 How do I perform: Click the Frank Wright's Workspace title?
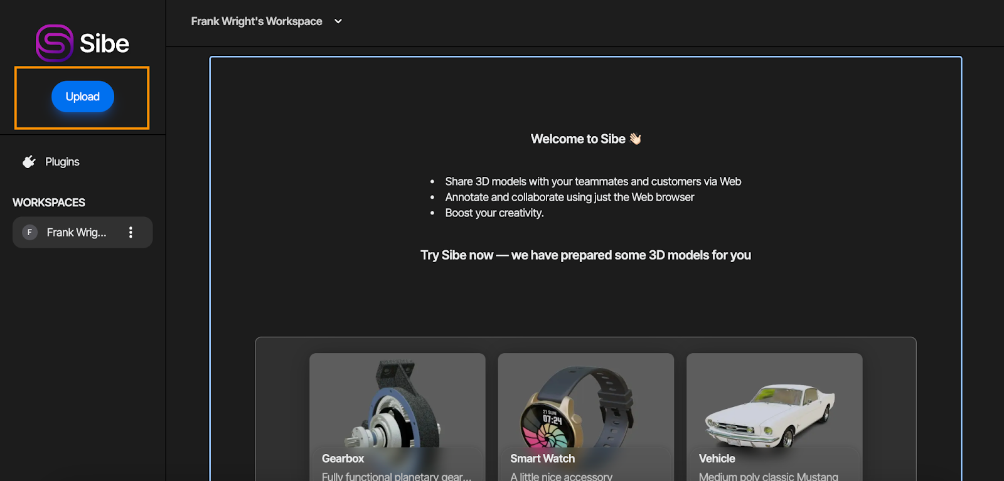click(257, 21)
